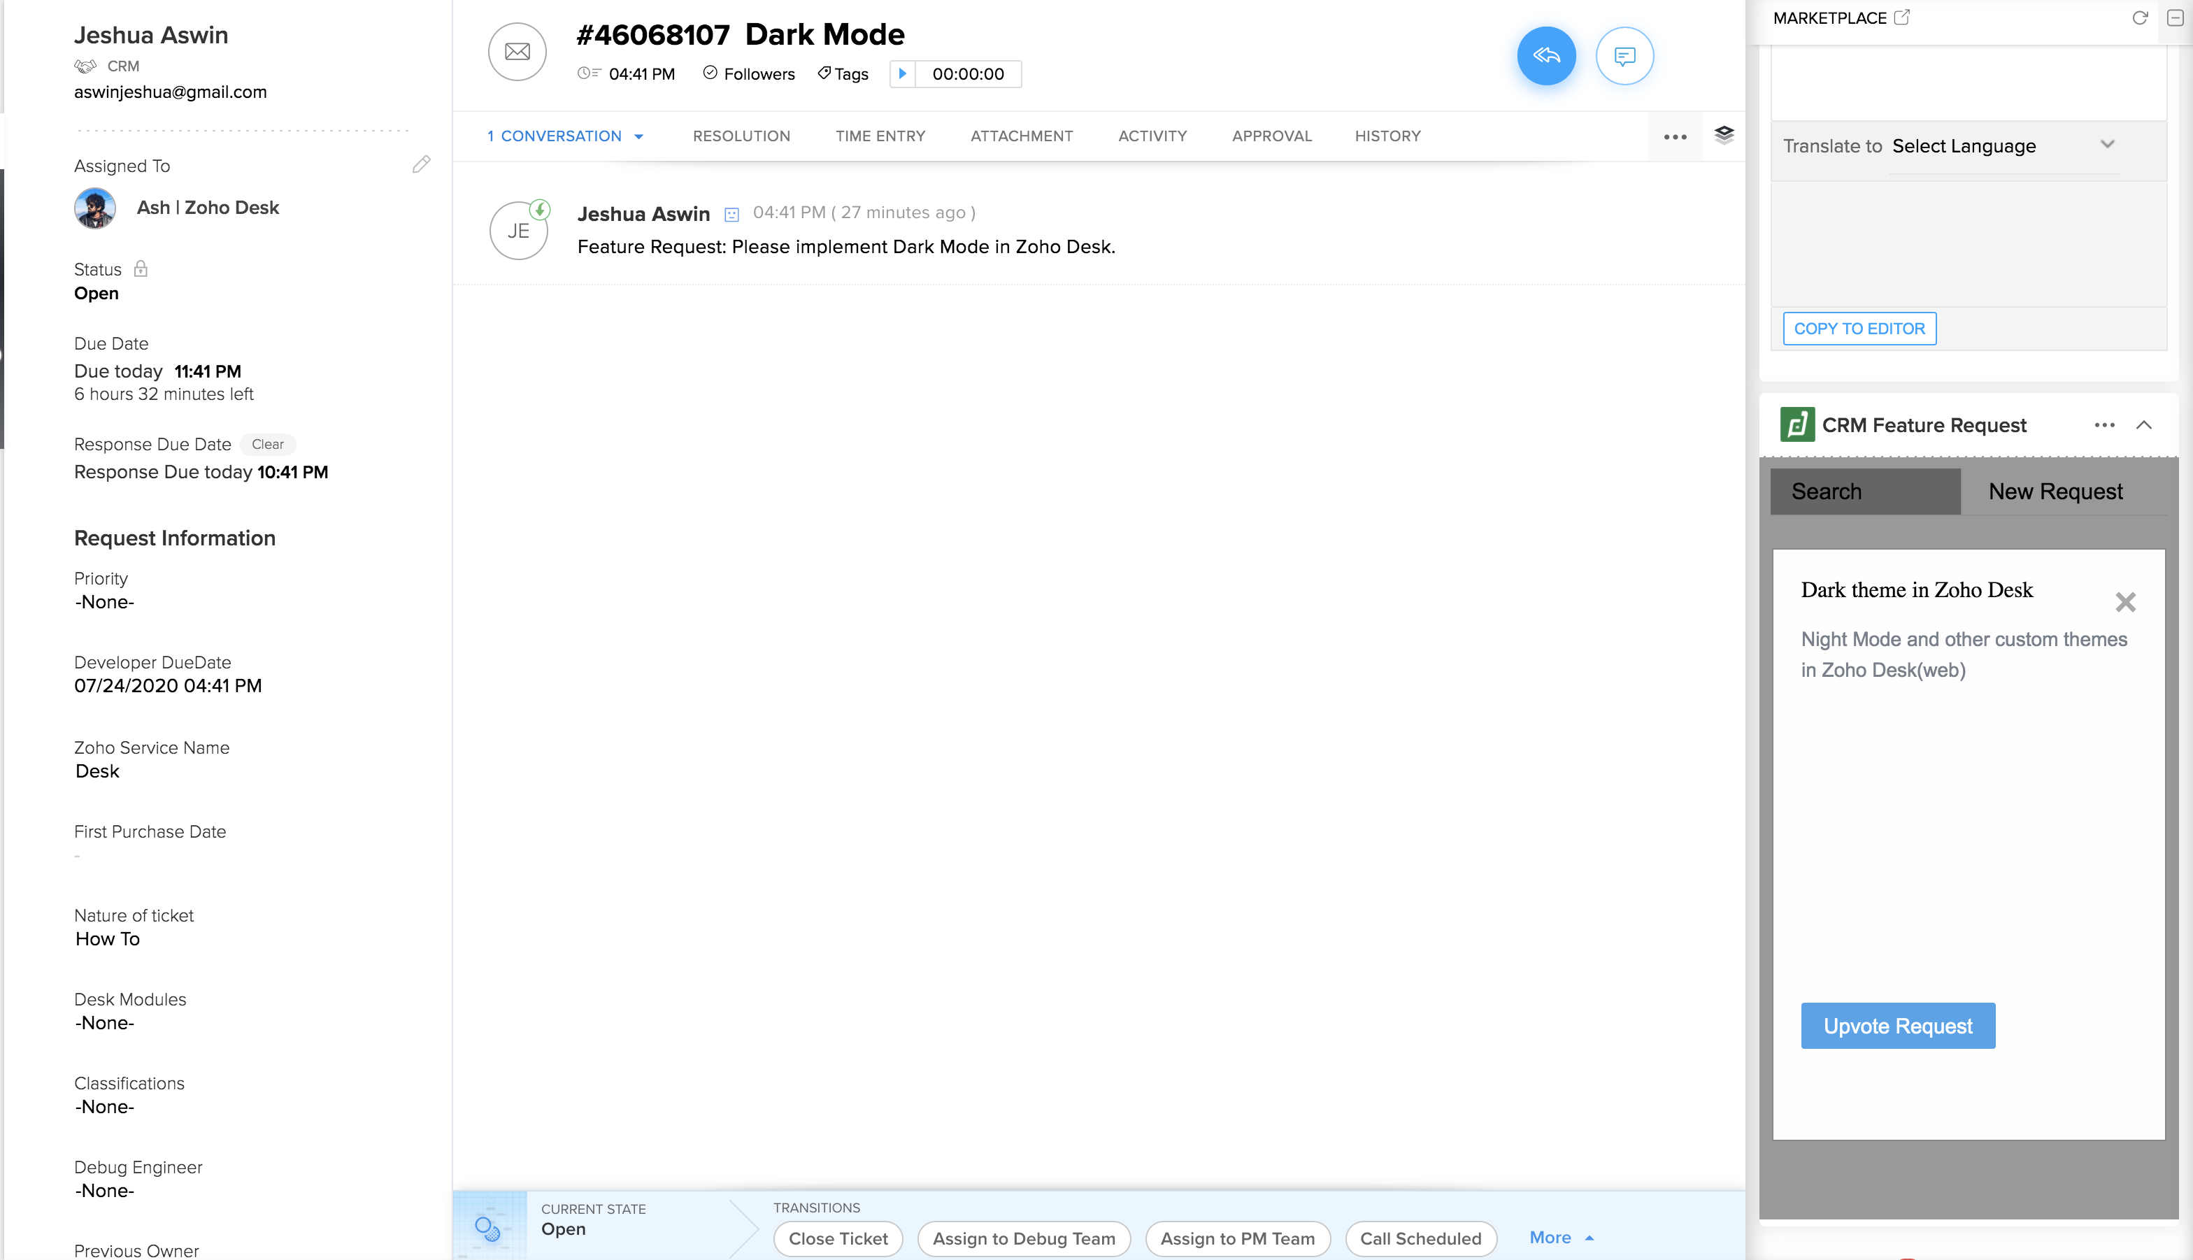Close the Dark theme request card
2193x1260 pixels.
click(x=2125, y=602)
